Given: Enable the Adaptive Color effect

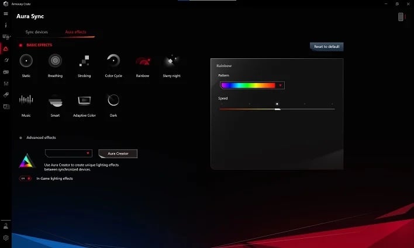Looking at the screenshot, I should click(84, 100).
